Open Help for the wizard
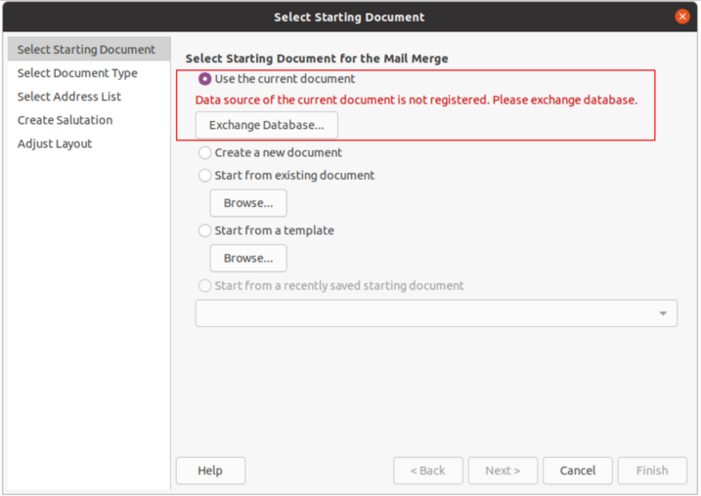Screen dimensions: 701x496 pos(210,471)
